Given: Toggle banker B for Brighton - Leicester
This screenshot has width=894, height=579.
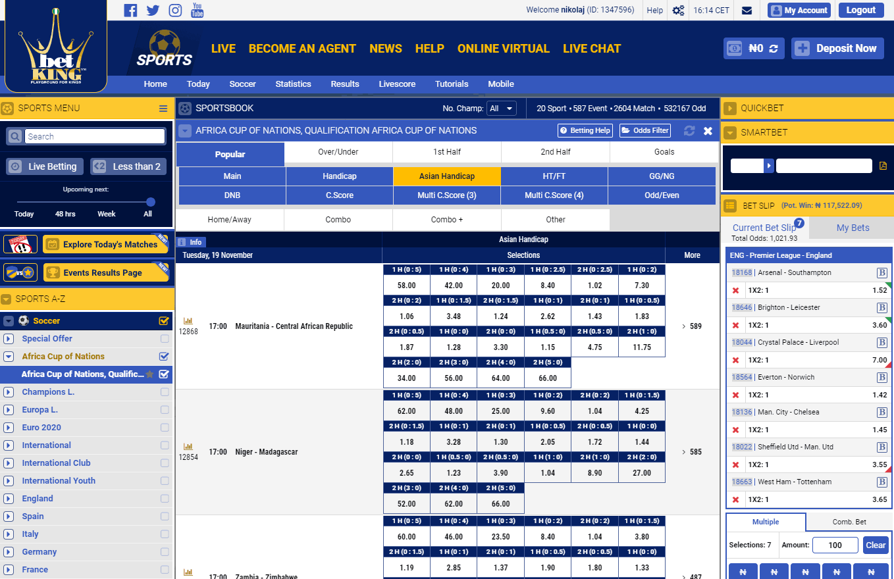Looking at the screenshot, I should [x=882, y=307].
